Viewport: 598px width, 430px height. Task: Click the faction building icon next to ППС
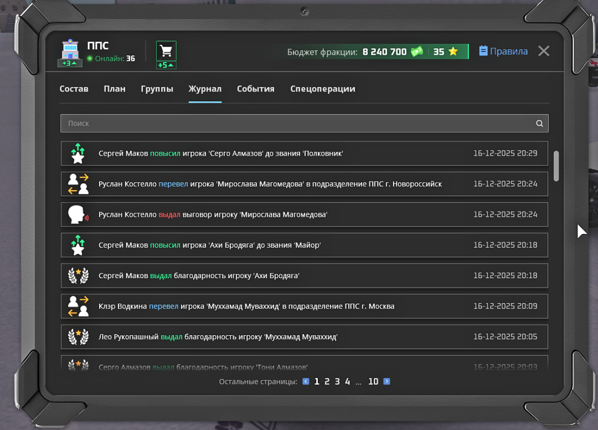pyautogui.click(x=69, y=52)
